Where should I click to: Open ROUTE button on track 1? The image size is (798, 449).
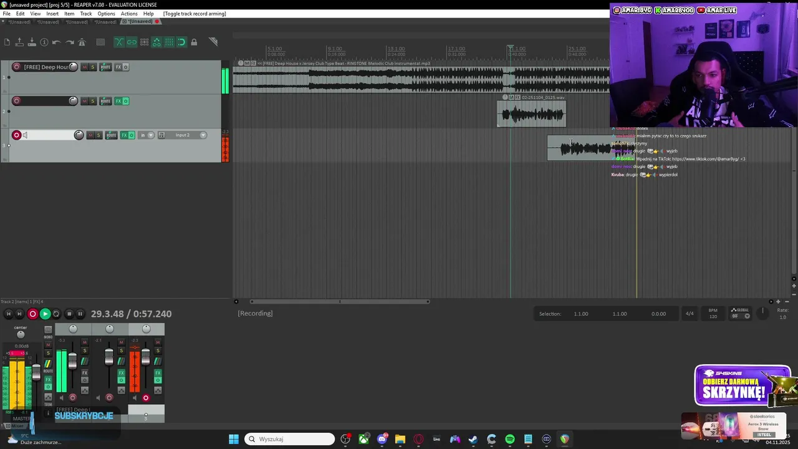(105, 67)
